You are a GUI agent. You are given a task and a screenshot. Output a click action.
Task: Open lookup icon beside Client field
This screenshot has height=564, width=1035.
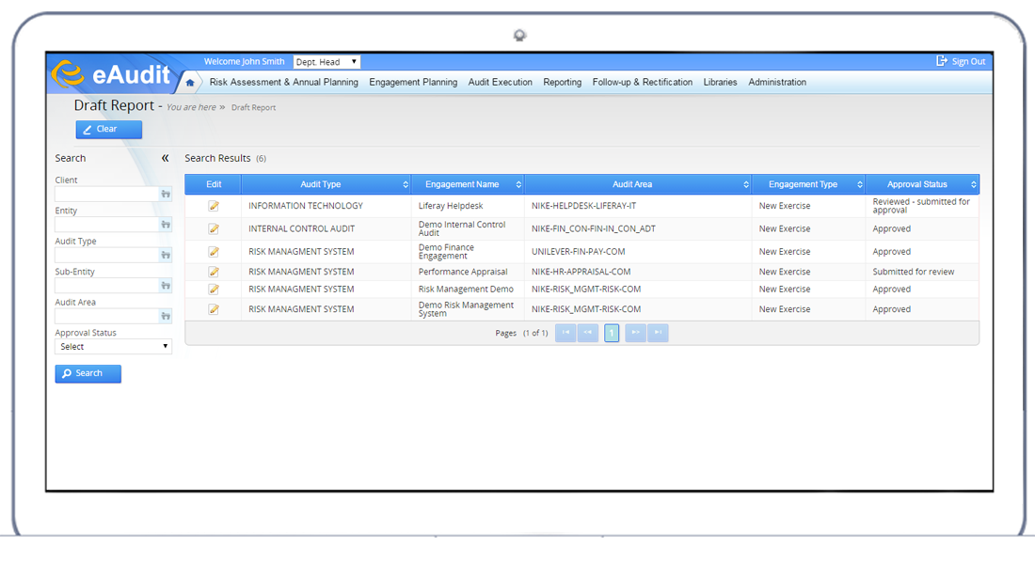(x=166, y=194)
